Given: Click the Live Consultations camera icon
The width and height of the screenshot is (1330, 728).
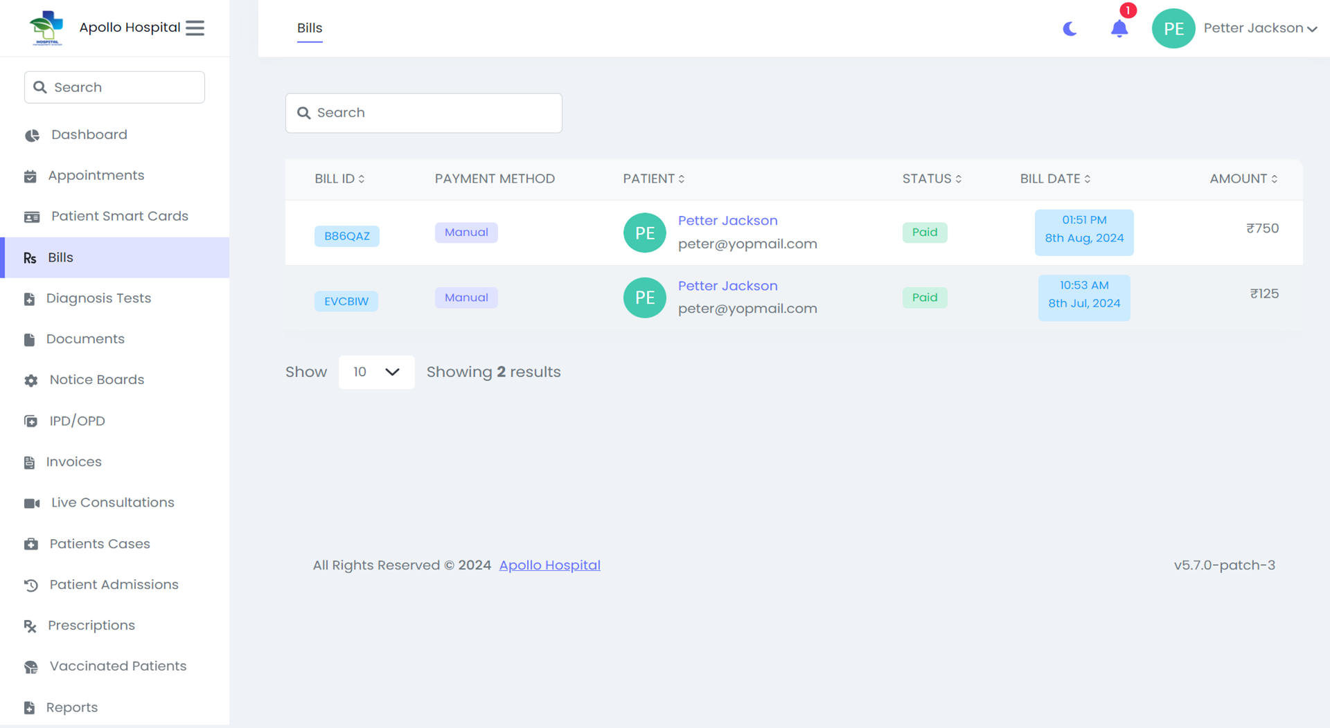Looking at the screenshot, I should (32, 502).
